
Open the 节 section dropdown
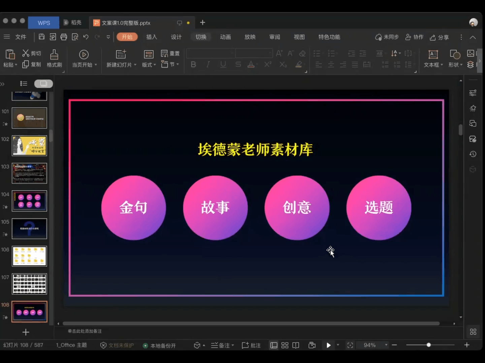coord(170,64)
